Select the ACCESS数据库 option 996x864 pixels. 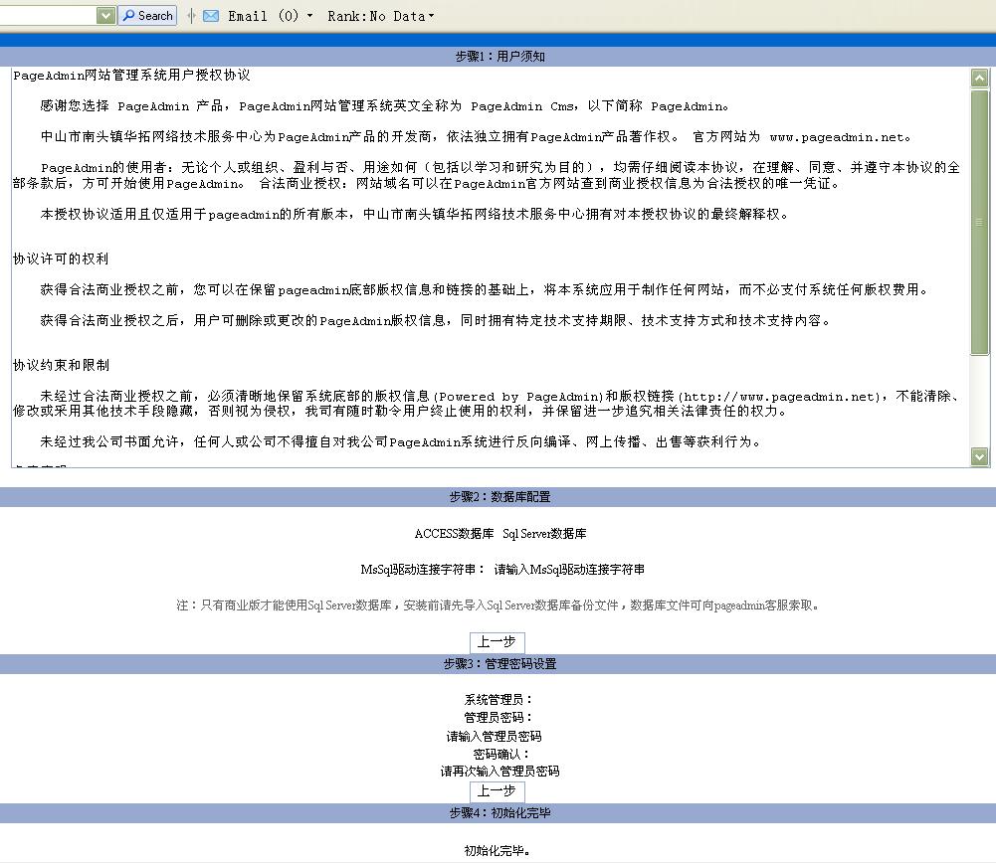coord(454,534)
